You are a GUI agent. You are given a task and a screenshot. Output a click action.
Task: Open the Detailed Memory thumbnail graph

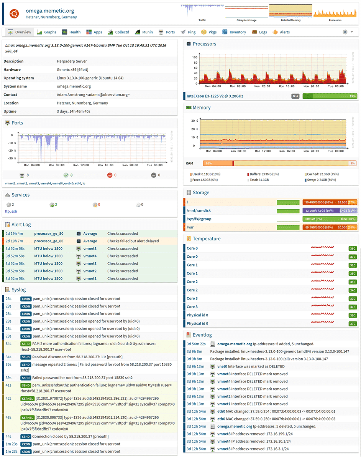point(290,11)
